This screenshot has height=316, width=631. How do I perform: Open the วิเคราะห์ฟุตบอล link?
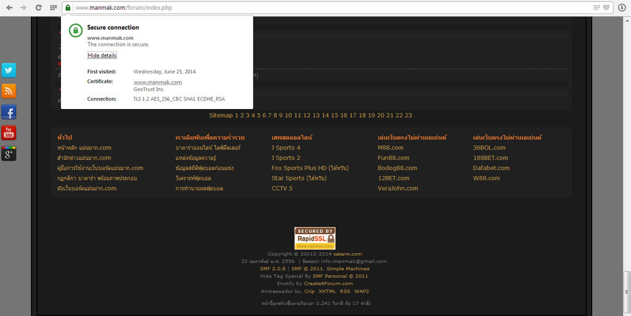(x=193, y=178)
